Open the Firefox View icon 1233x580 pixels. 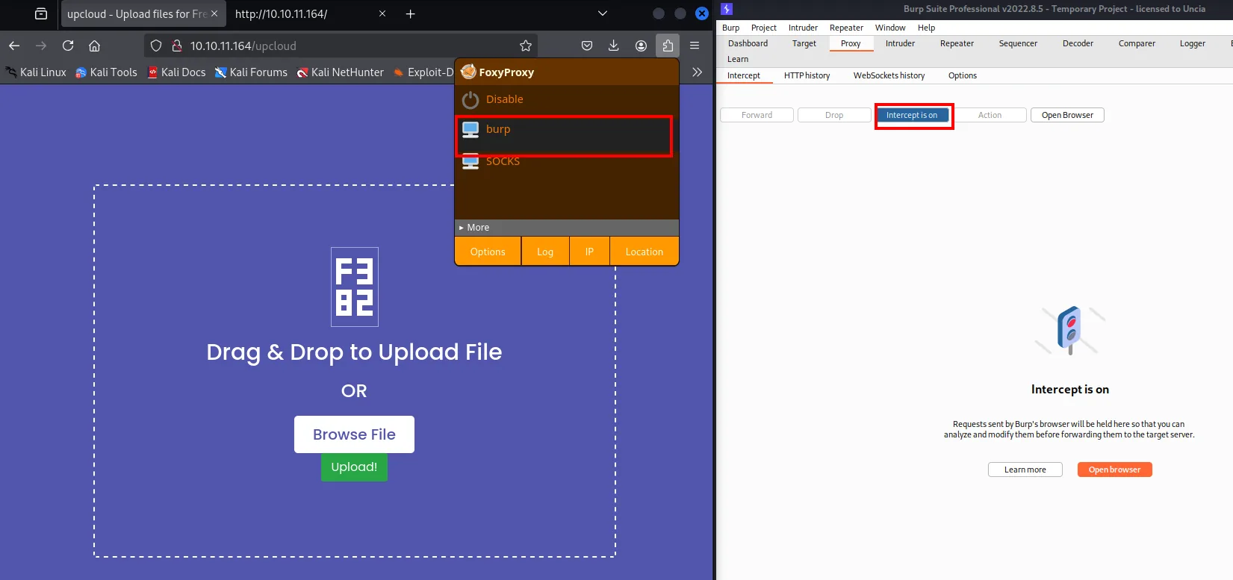[41, 13]
